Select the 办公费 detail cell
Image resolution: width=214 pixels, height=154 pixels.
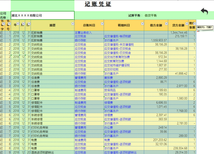click(124, 128)
